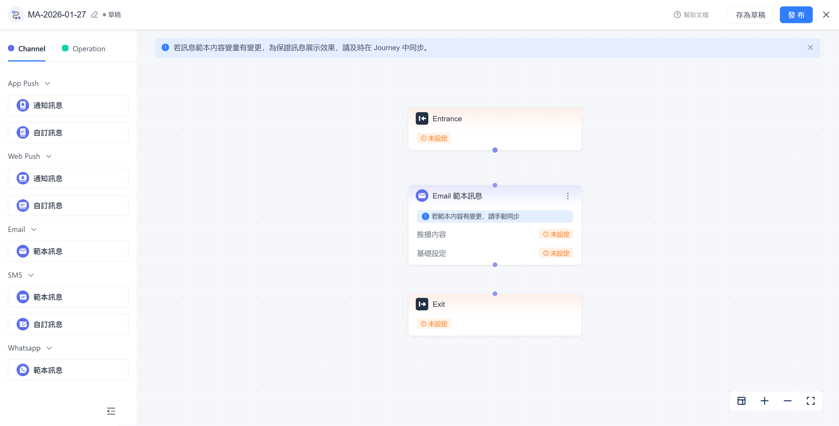Collapse the App Push section
Screen dimensions: 839x426
(x=47, y=83)
